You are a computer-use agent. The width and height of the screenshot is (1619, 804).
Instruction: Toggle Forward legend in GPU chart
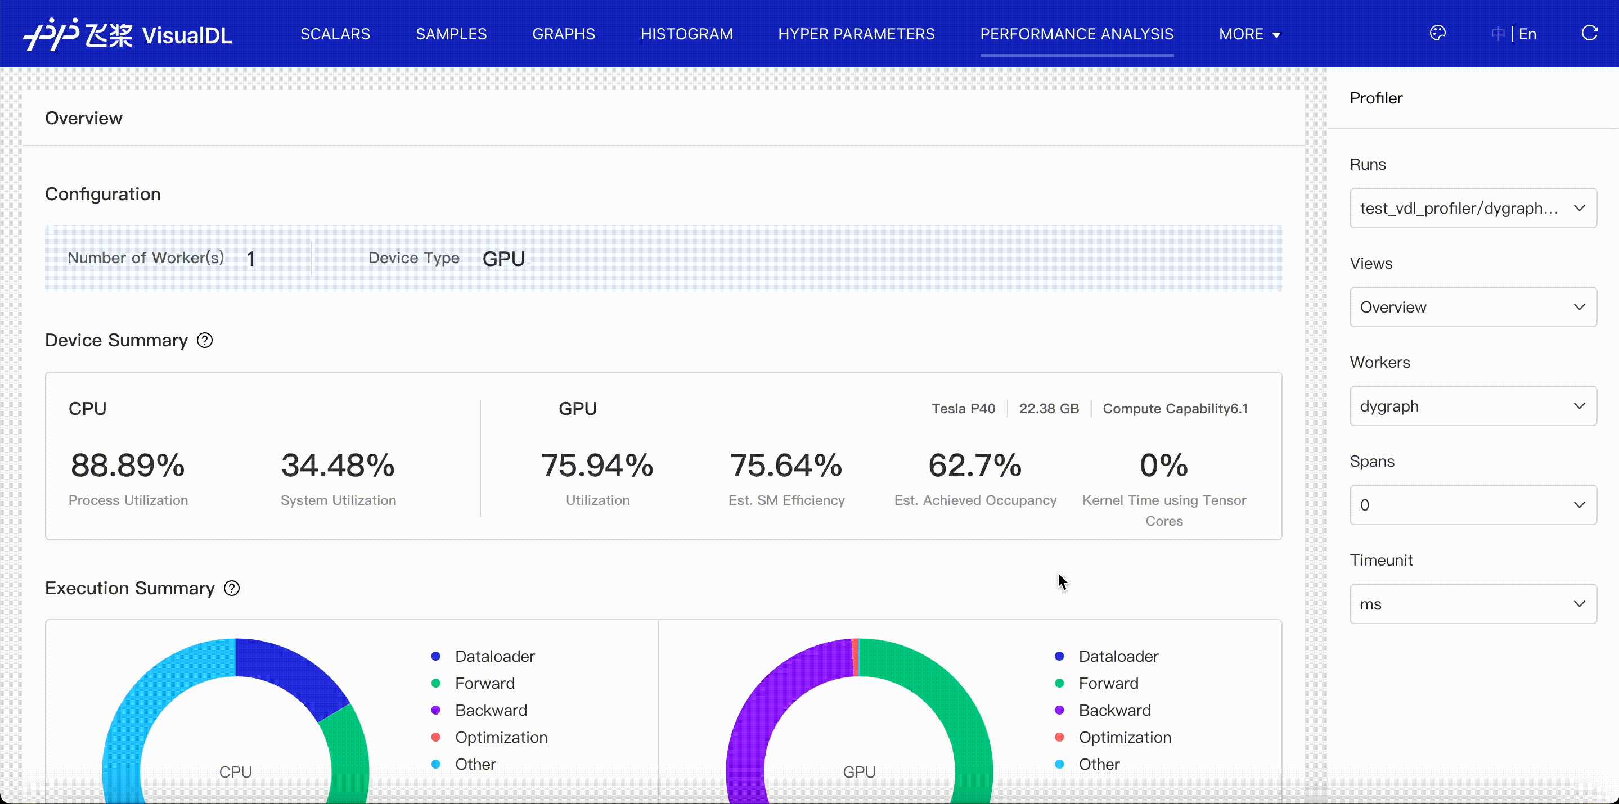tap(1108, 684)
